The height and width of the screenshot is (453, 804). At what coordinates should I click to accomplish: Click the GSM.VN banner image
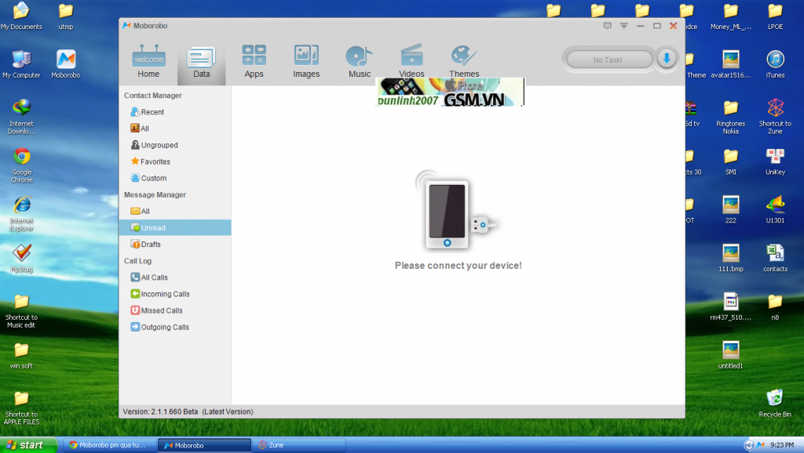[x=450, y=92]
